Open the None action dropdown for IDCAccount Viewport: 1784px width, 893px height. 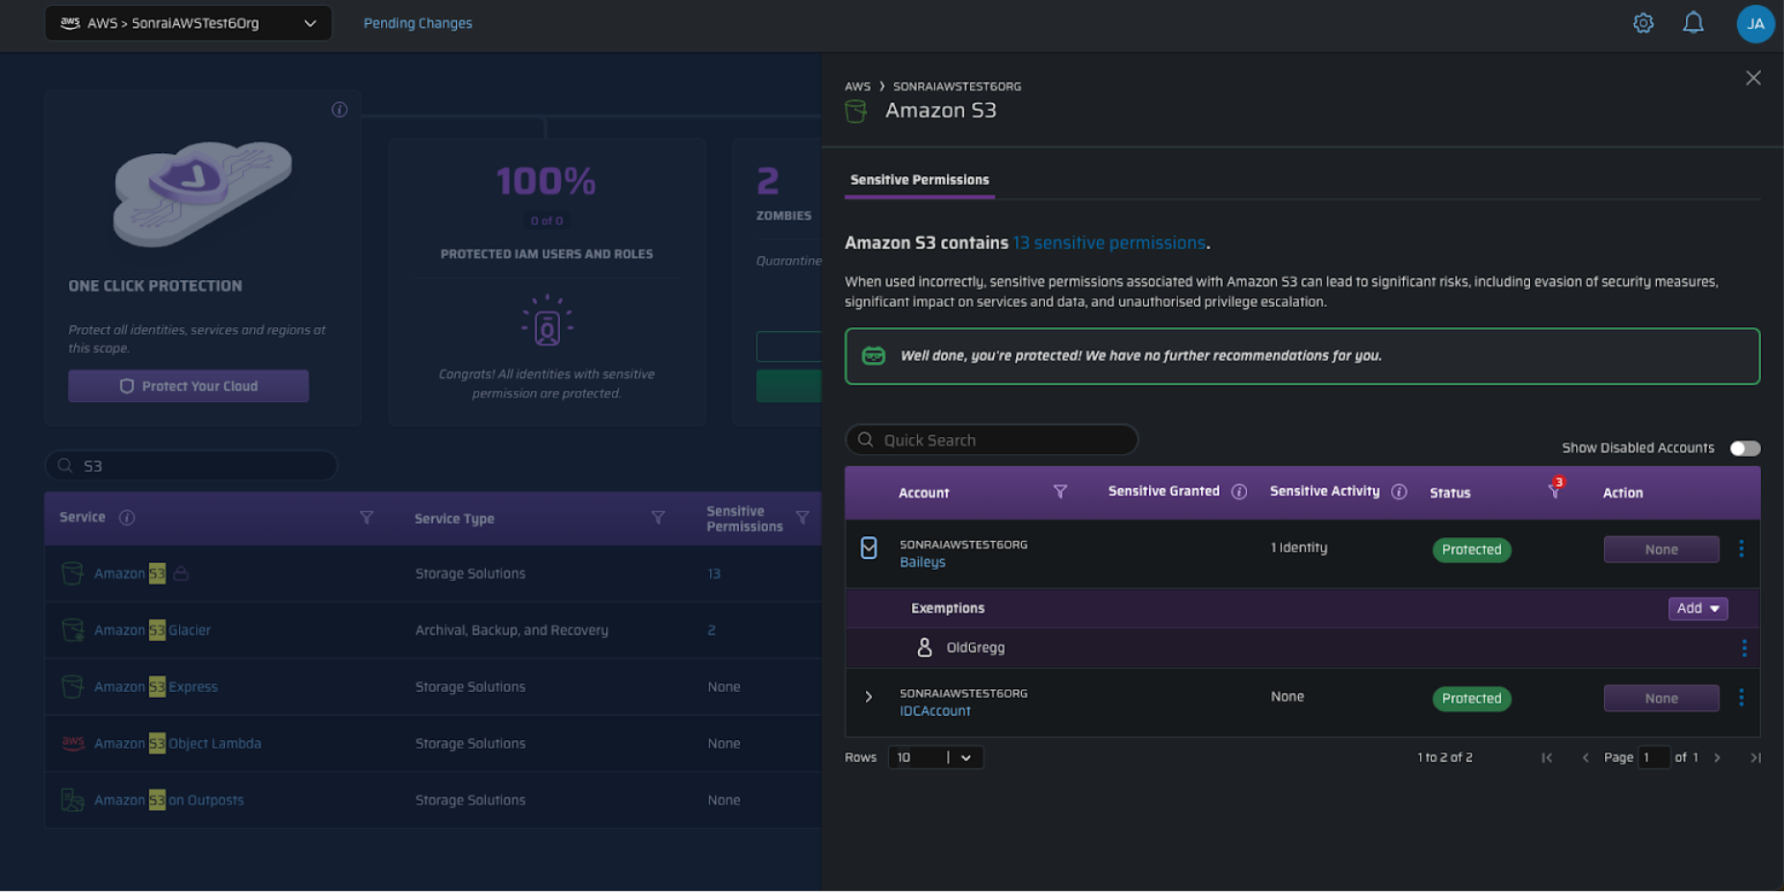pos(1661,699)
